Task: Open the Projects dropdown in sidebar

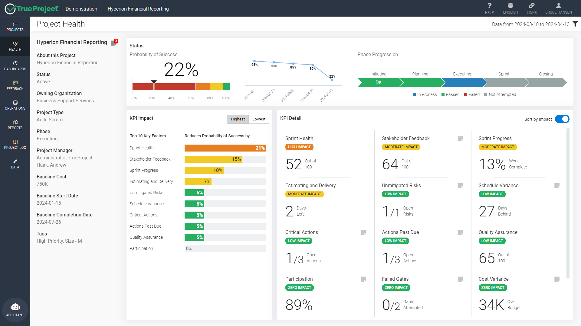Action: (15, 26)
